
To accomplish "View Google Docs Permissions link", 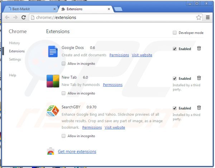I will click(119, 55).
